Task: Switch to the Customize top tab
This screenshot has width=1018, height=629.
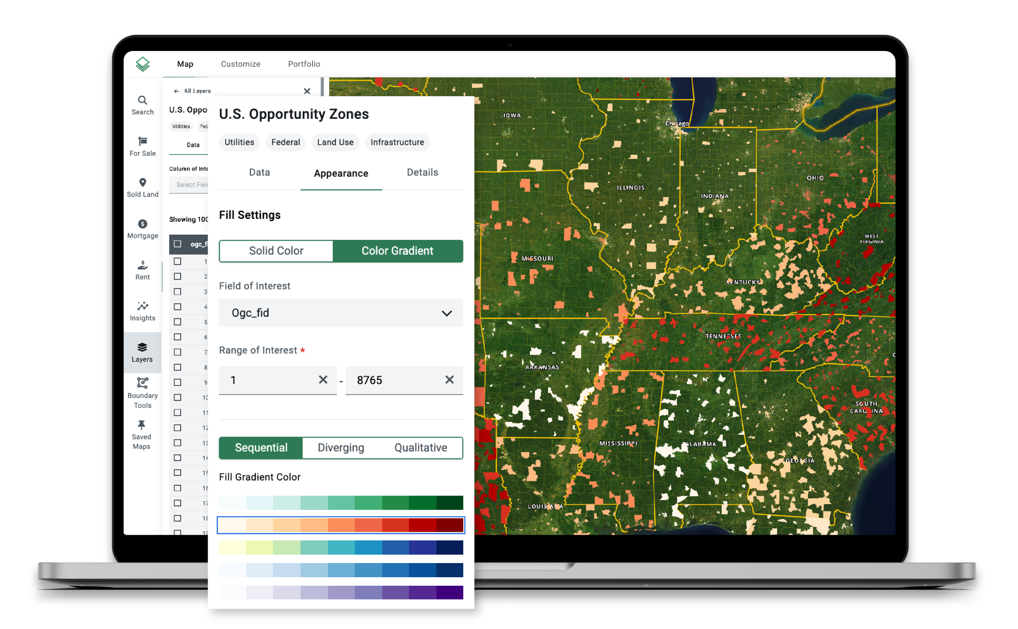Action: 240,64
